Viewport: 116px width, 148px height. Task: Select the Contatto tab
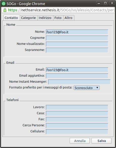[x=11, y=18]
